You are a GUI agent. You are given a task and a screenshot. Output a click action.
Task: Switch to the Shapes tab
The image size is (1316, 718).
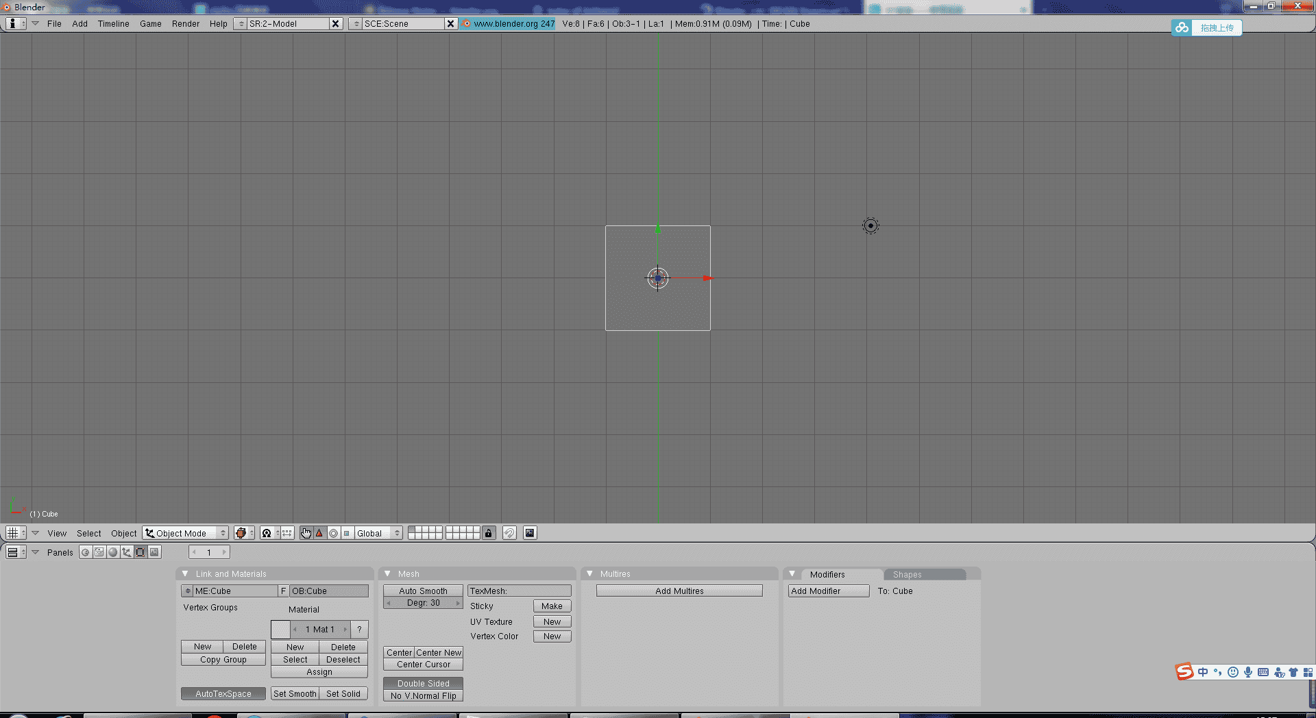pos(907,575)
